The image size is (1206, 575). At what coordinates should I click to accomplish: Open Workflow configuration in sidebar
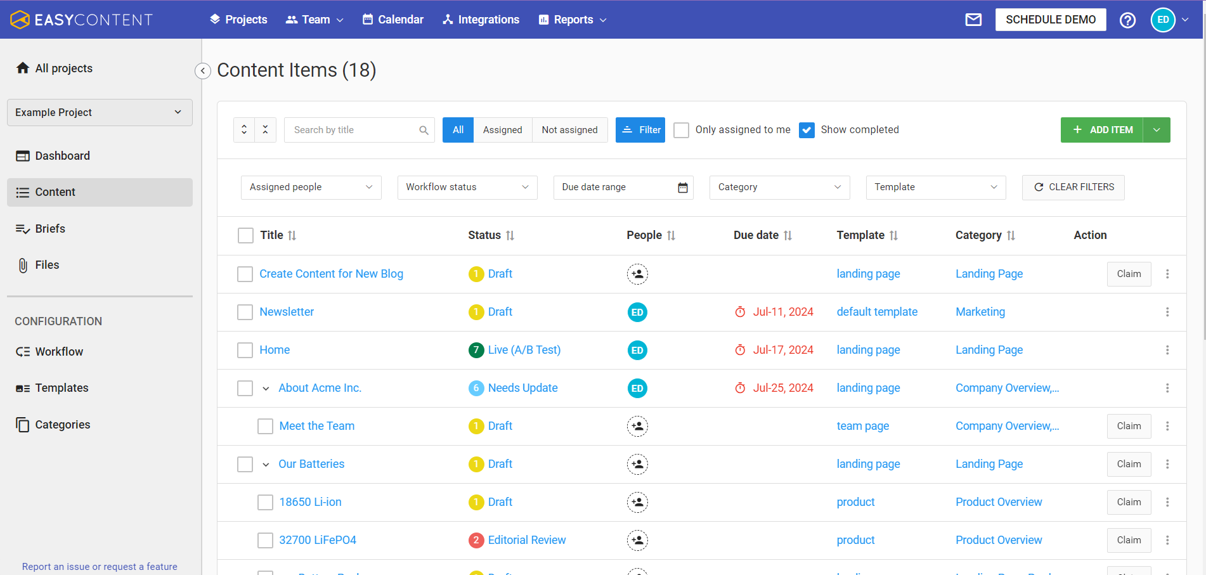pyautogui.click(x=100, y=352)
